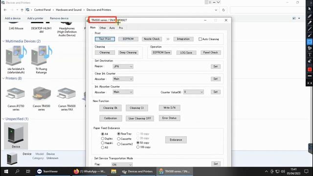Open the notification center icon
Screen dimensions: 313x176
pyautogui.click(x=306, y=171)
